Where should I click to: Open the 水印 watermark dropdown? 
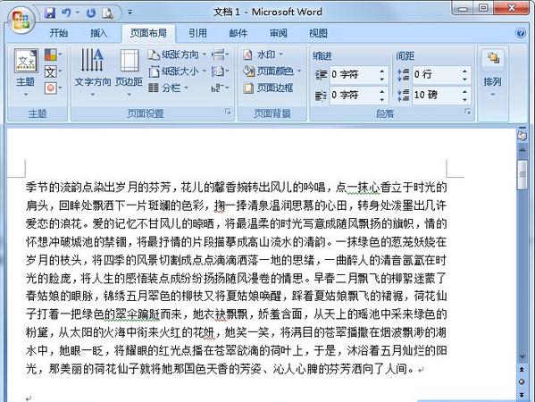point(263,54)
